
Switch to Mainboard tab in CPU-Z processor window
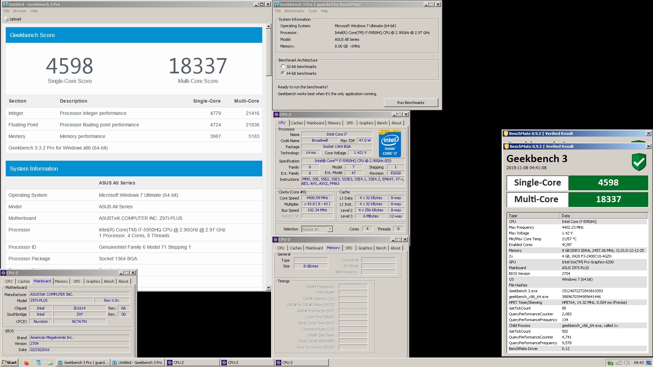pyautogui.click(x=315, y=123)
